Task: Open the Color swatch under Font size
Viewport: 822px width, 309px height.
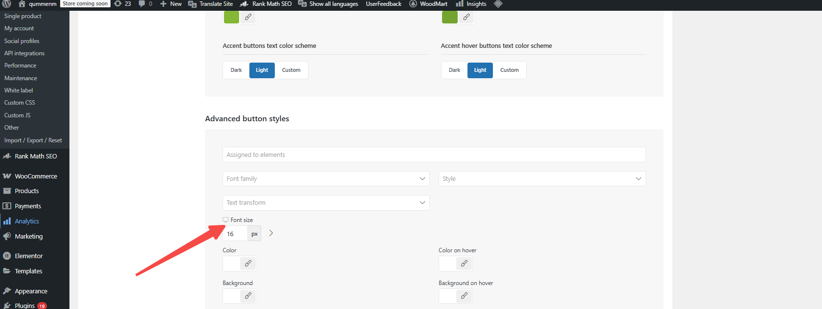Action: pos(232,264)
